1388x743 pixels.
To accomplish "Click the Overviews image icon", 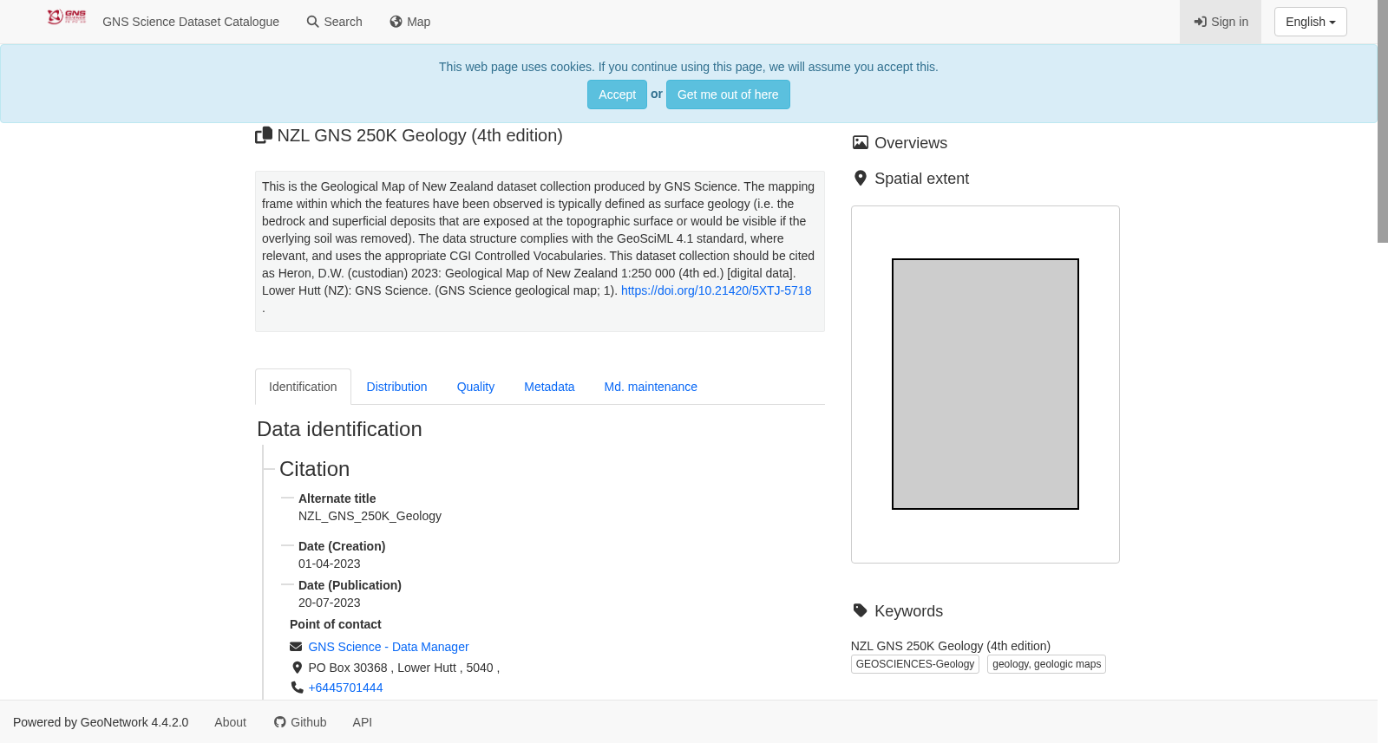I will tap(860, 143).
